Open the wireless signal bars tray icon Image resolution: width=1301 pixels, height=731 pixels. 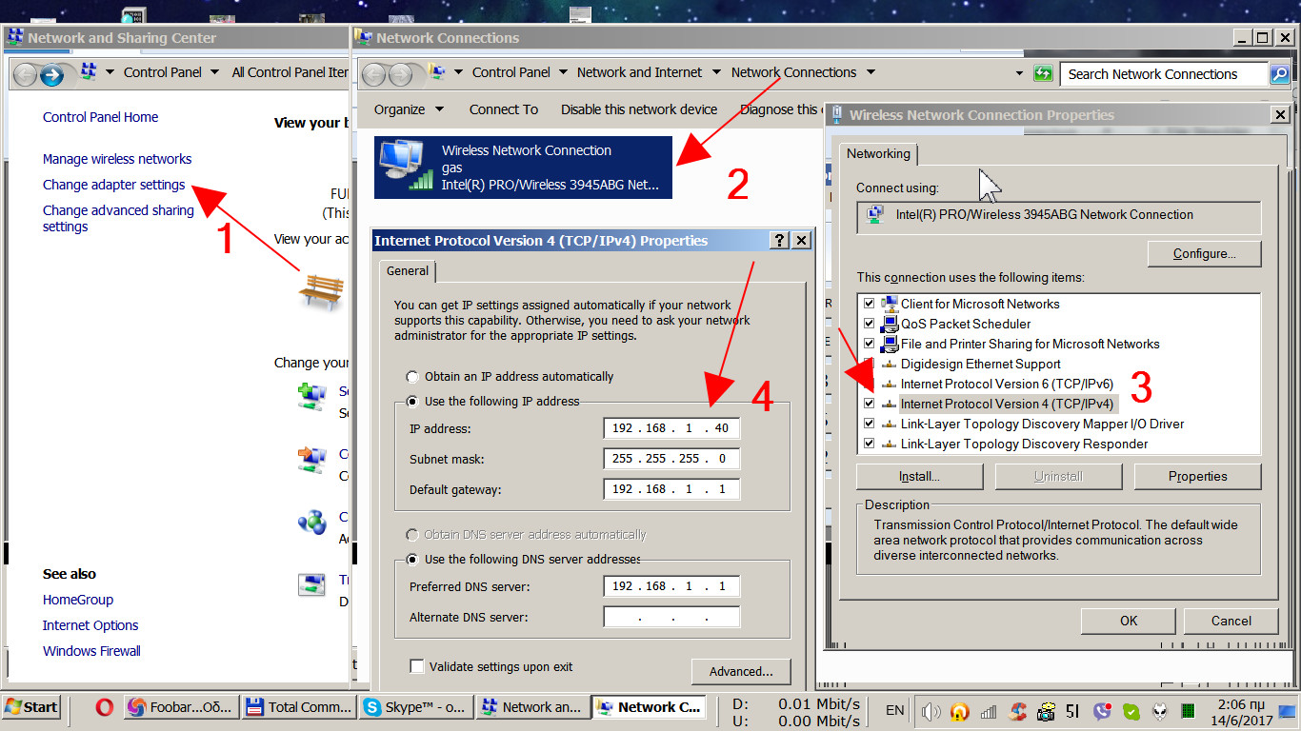tap(989, 710)
